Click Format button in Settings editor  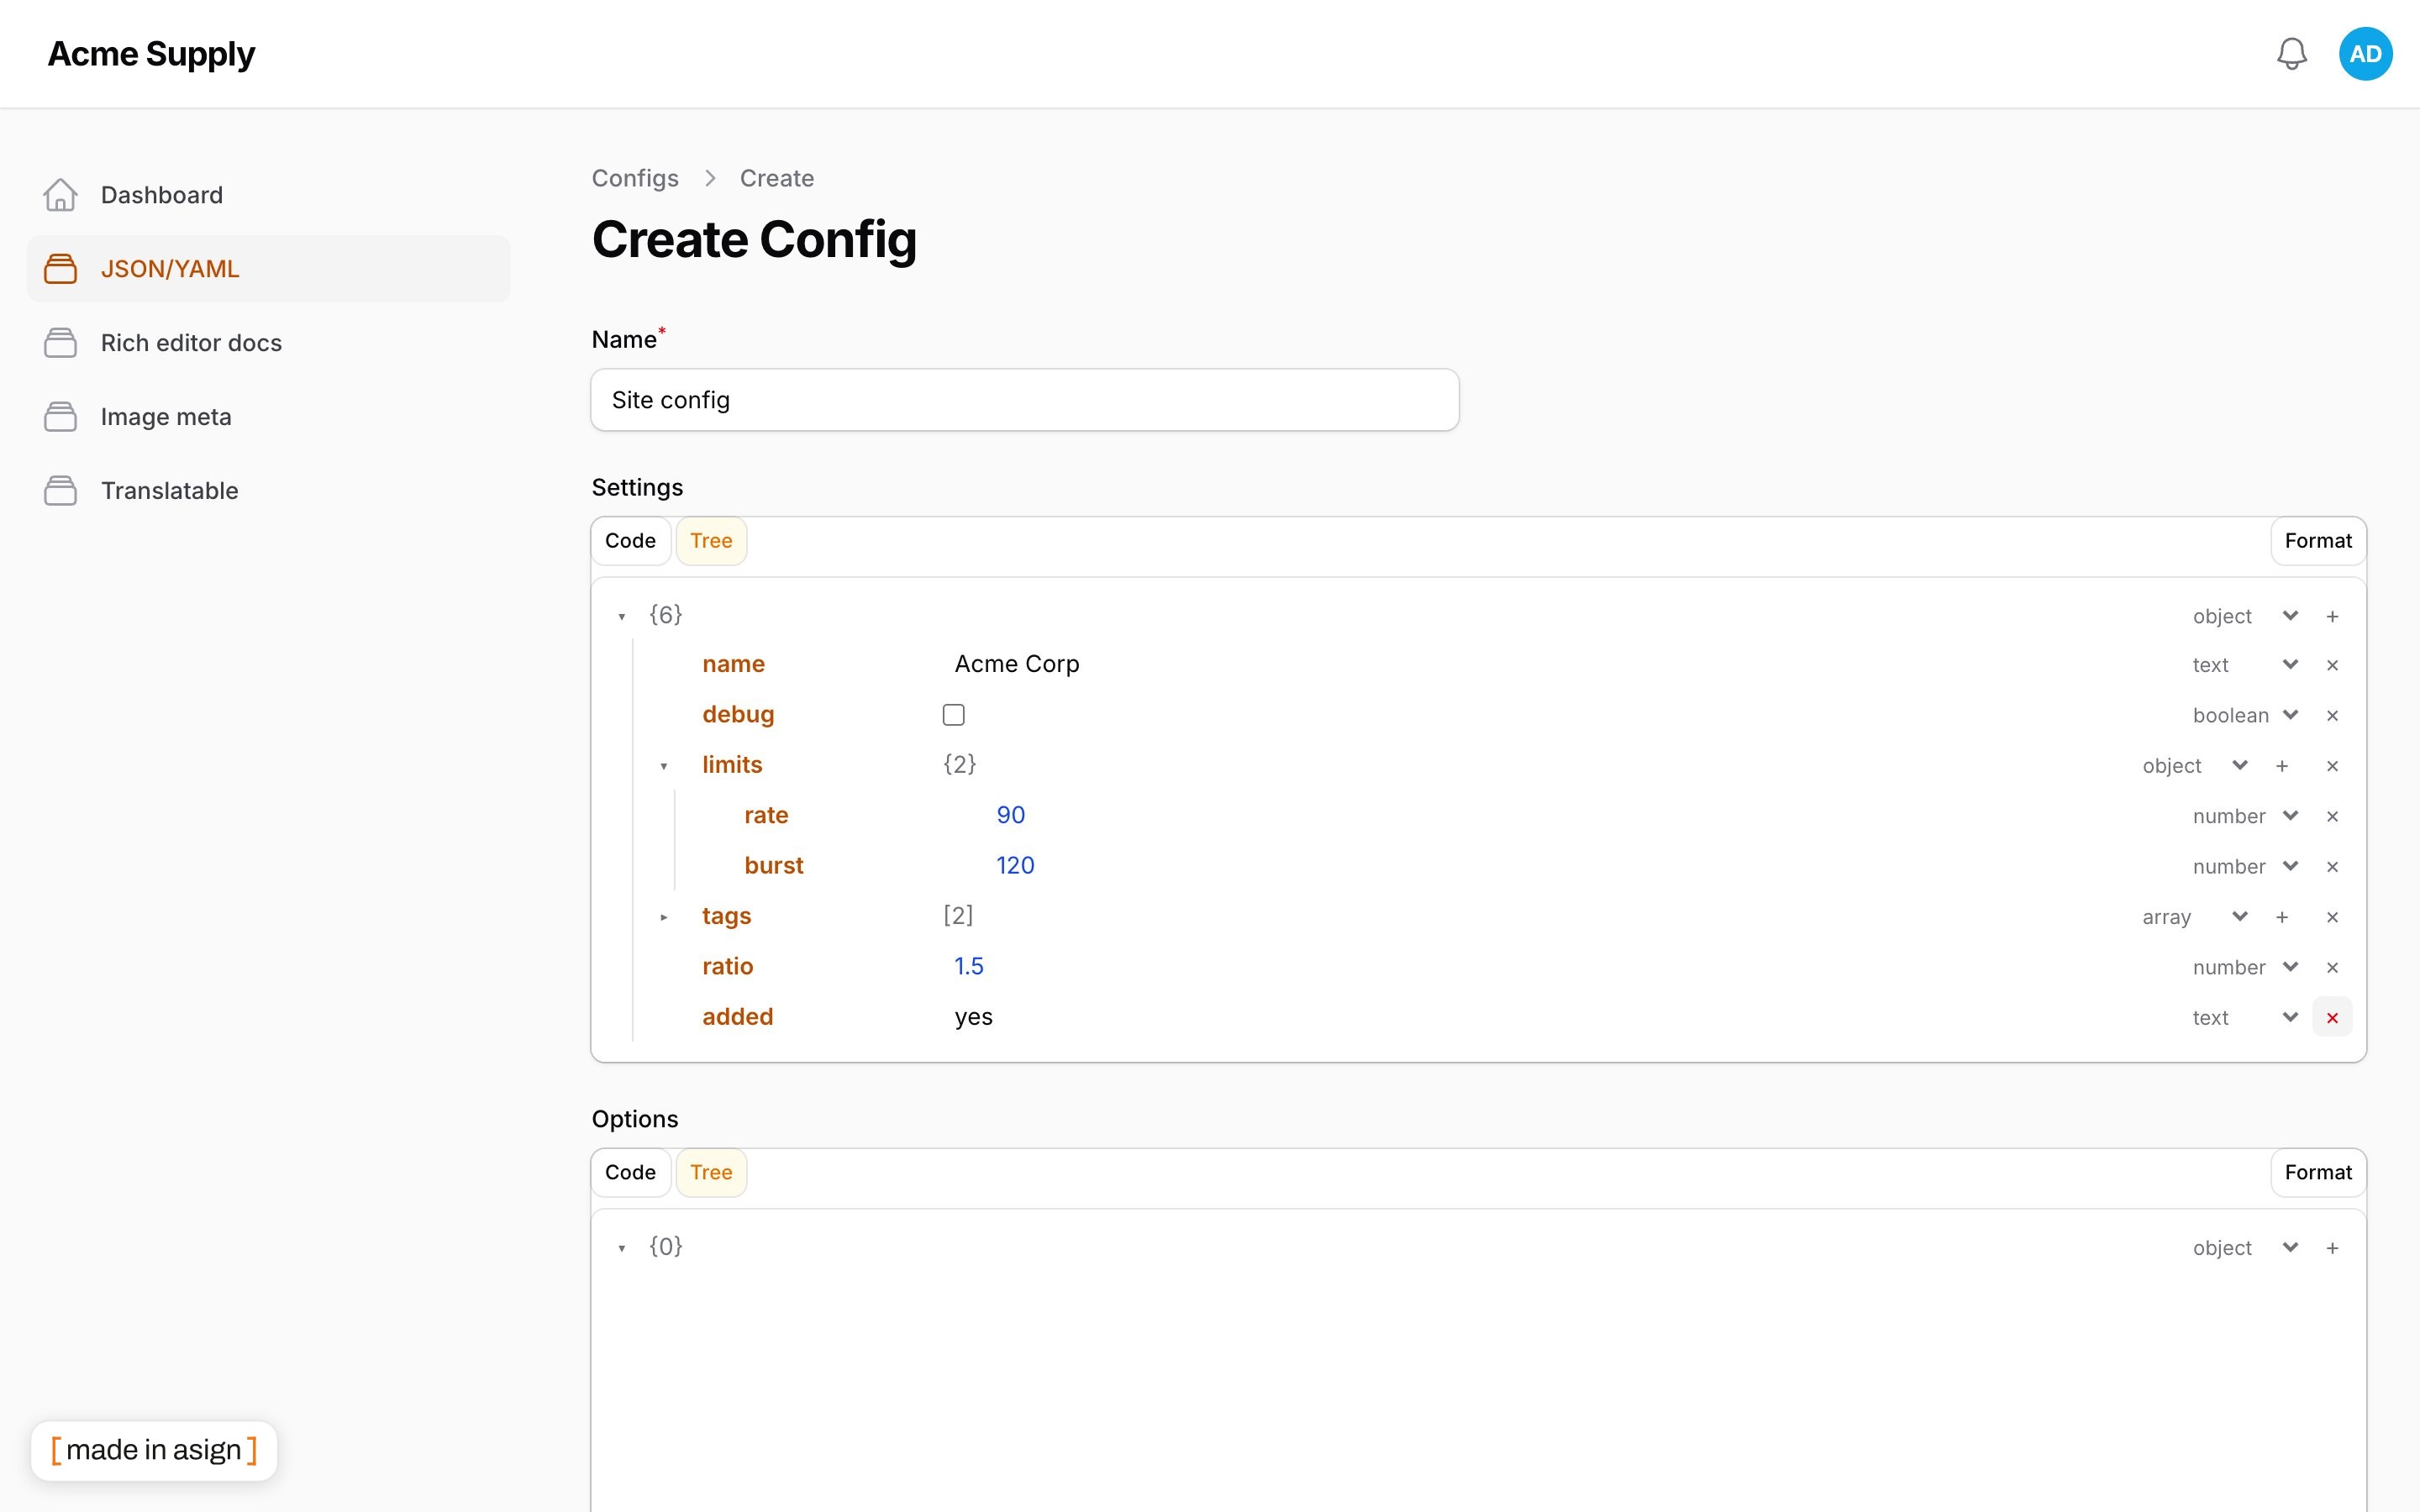pos(2318,541)
